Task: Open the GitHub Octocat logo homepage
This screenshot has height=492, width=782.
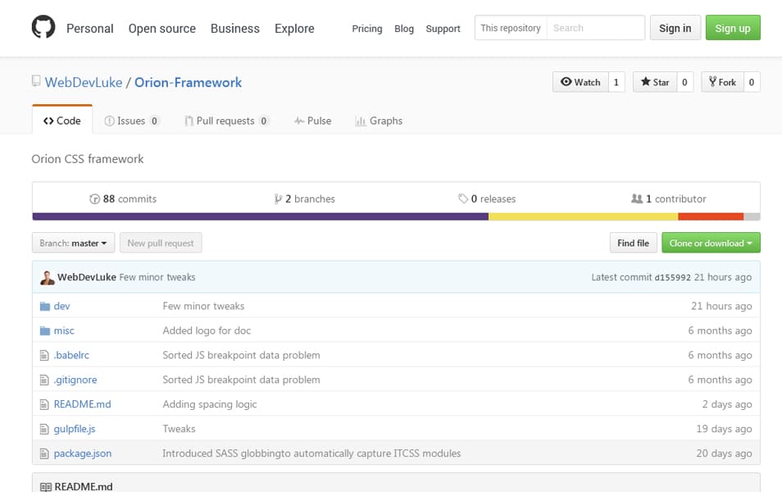Action: click(43, 27)
